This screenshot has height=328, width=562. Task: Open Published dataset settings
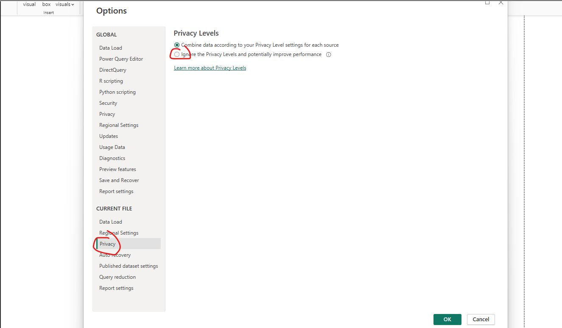pyautogui.click(x=129, y=266)
